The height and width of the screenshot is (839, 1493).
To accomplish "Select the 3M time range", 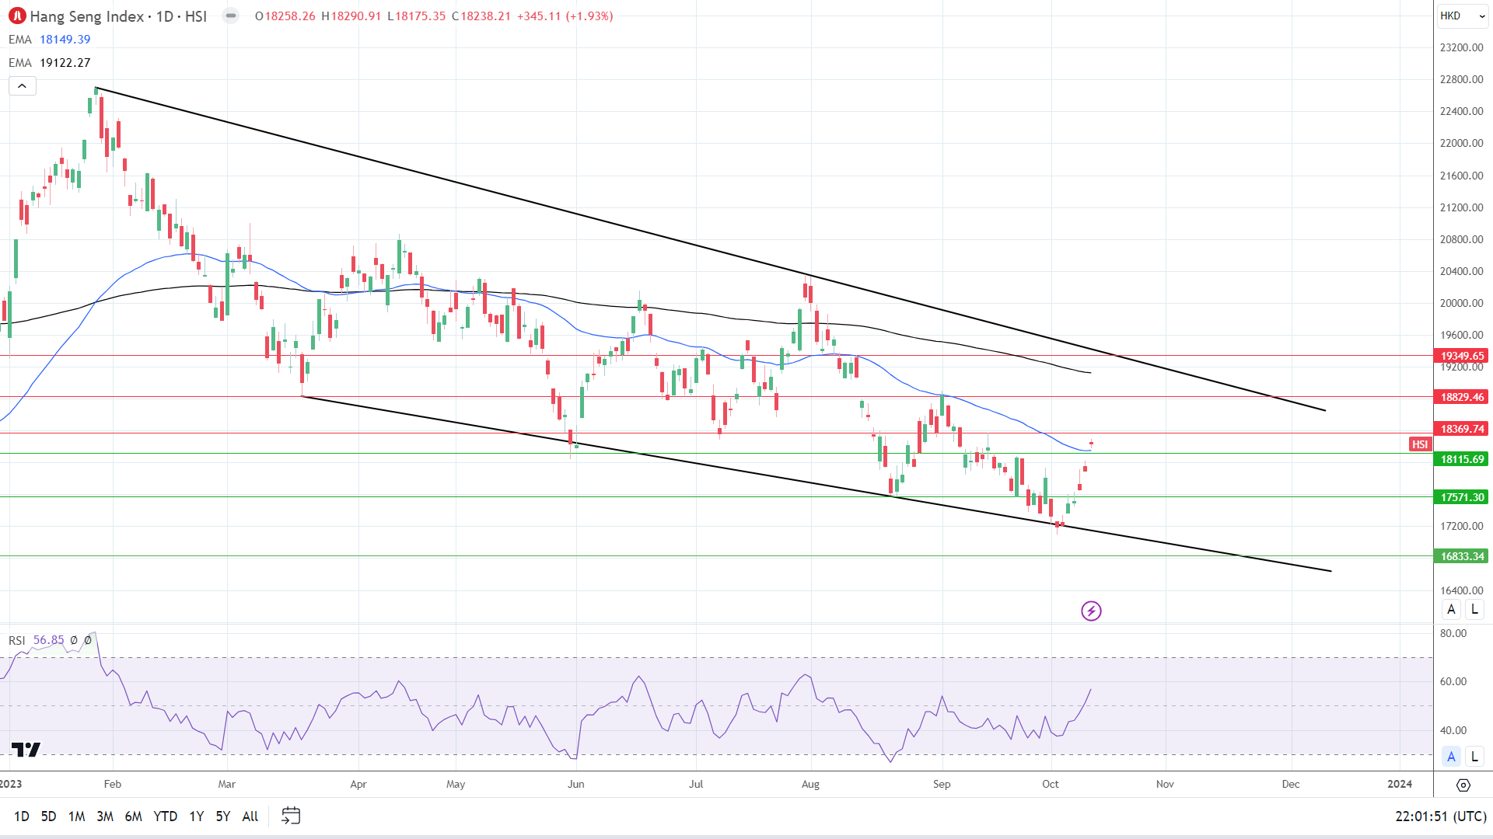I will pyautogui.click(x=105, y=816).
